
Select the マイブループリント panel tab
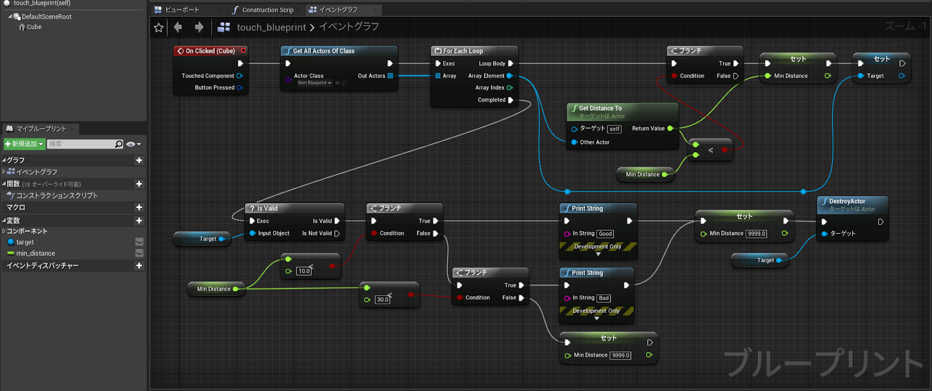coord(40,129)
